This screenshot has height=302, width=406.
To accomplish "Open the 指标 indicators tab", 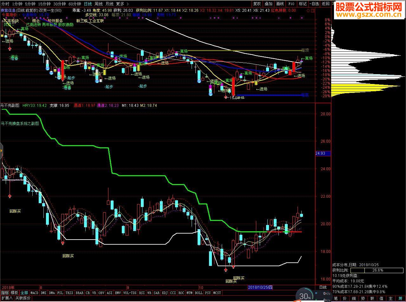I will 5,293.
